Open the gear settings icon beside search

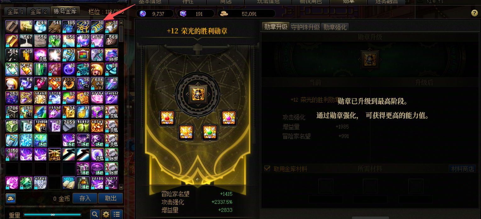tap(106, 215)
